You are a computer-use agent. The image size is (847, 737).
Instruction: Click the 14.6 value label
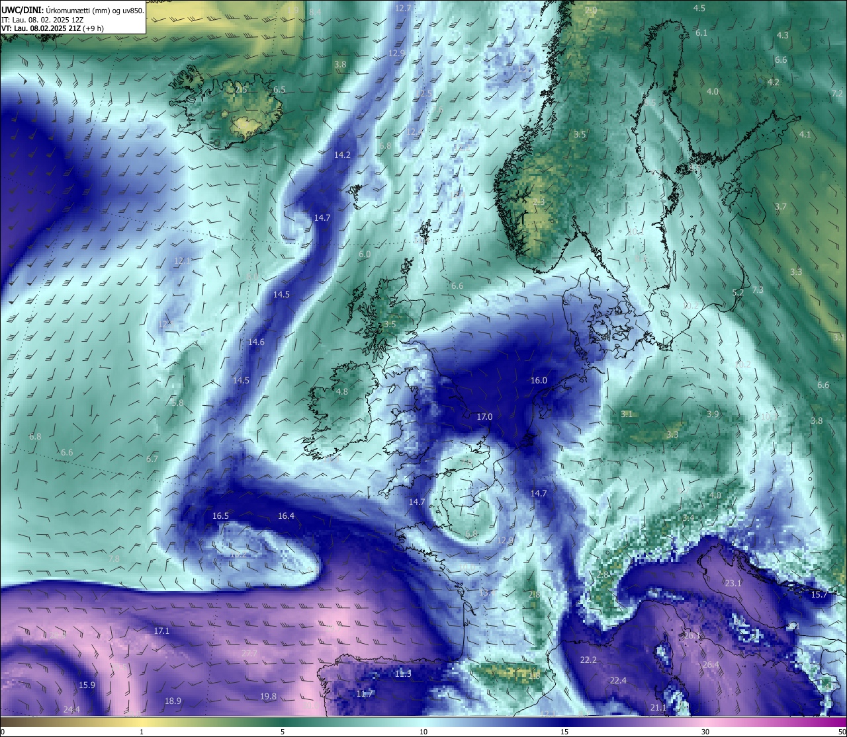[256, 342]
